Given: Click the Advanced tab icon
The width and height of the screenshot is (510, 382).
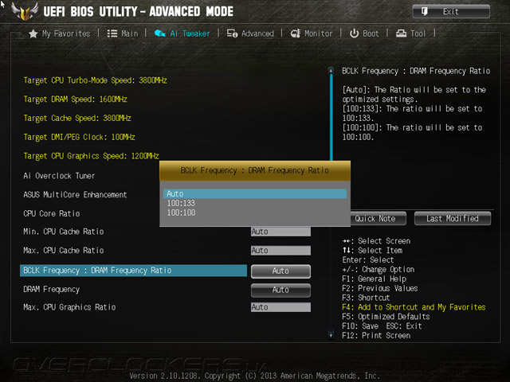Looking at the screenshot, I should coord(232,33).
